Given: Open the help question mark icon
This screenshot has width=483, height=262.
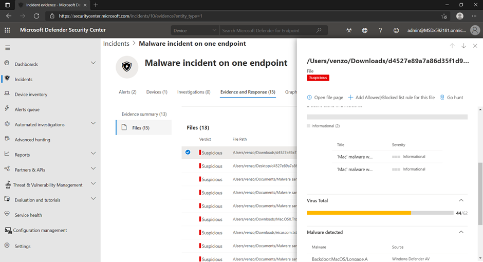Looking at the screenshot, I should [380, 30].
